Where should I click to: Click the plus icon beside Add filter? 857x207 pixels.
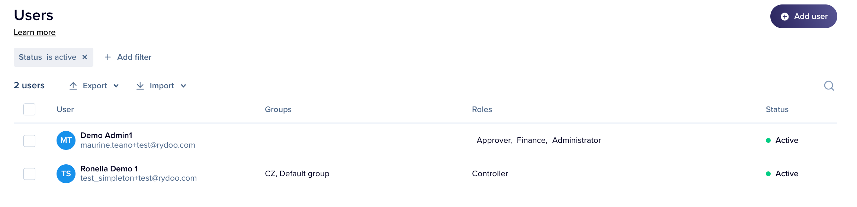point(108,57)
